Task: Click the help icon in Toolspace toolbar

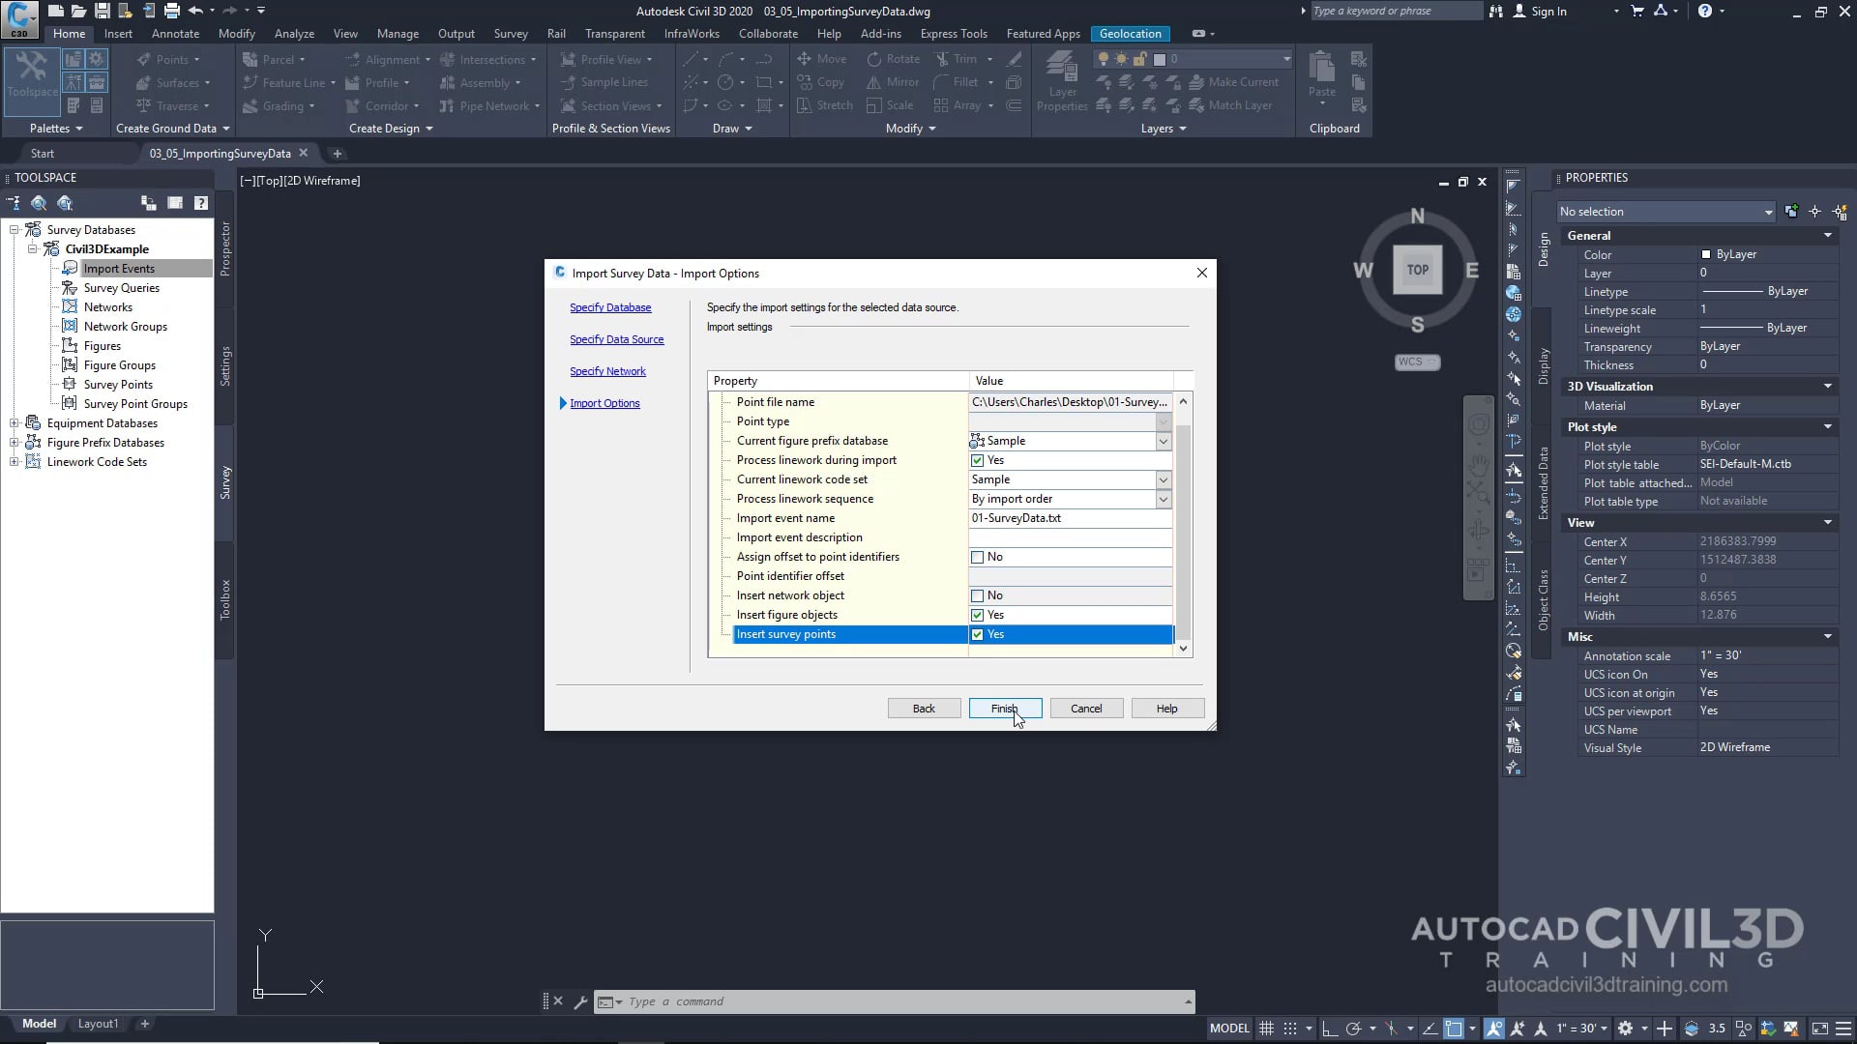Action: click(x=200, y=203)
